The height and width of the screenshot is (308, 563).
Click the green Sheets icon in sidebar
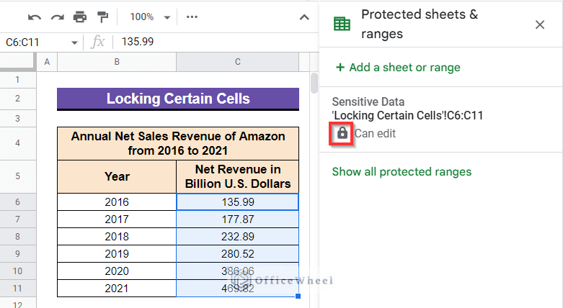tap(342, 24)
